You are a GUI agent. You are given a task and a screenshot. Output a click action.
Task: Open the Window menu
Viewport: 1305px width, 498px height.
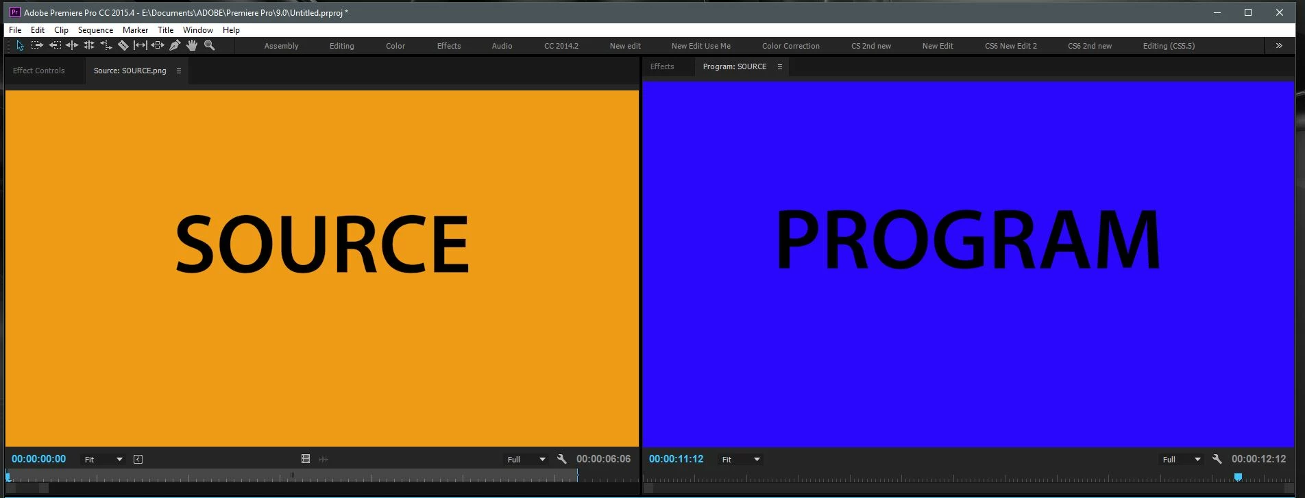[197, 30]
